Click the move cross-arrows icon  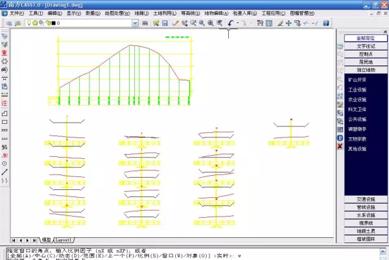tap(289, 23)
